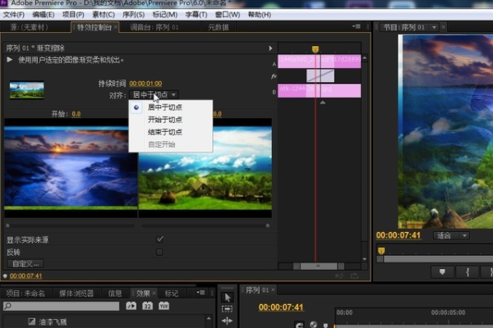
Task: Close the 特效控制台 tab
Action: click(x=116, y=27)
